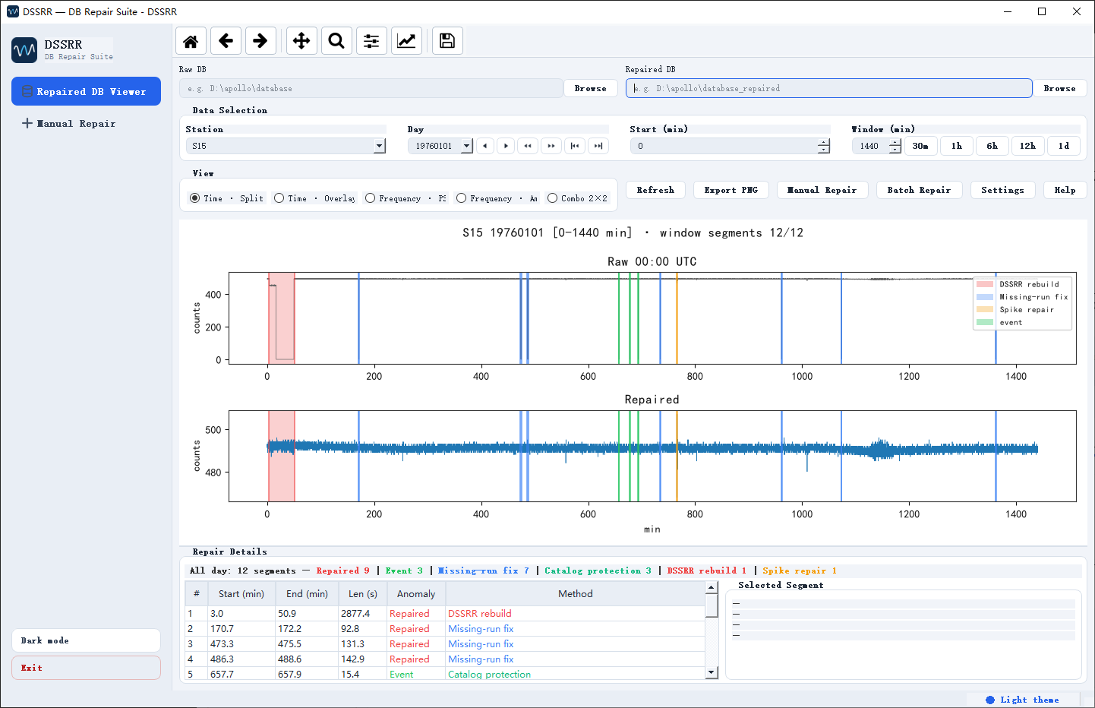Set window to 6h preset
Image resolution: width=1095 pixels, height=708 pixels.
[992, 146]
